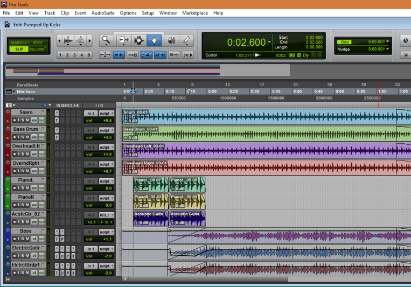This screenshot has width=411, height=287.
Task: Toggle Zoom Toggle icon below the Zoomer tool
Action: click(x=105, y=55)
